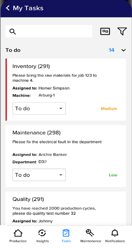This screenshot has height=248, width=132.
Task: Click the Low priority label
Action: (113, 175)
